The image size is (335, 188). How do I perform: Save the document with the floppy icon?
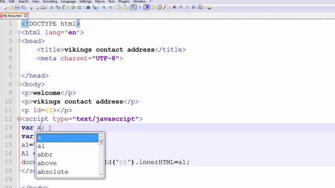click(x=17, y=8)
